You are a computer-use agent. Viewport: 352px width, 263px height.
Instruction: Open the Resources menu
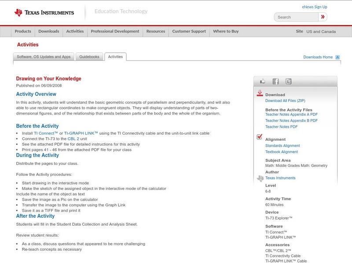(x=156, y=31)
